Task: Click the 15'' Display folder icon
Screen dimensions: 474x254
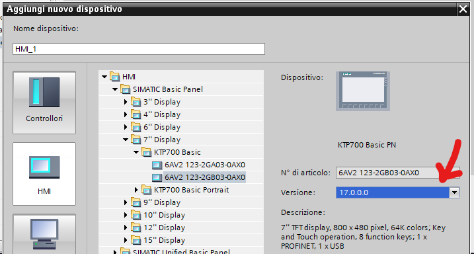Action: (x=136, y=240)
